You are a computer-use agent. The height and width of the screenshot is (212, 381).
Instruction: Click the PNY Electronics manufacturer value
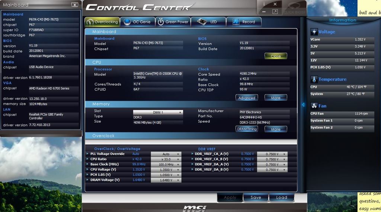(x=250, y=112)
